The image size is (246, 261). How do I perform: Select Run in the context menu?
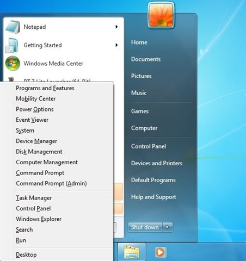click(21, 240)
